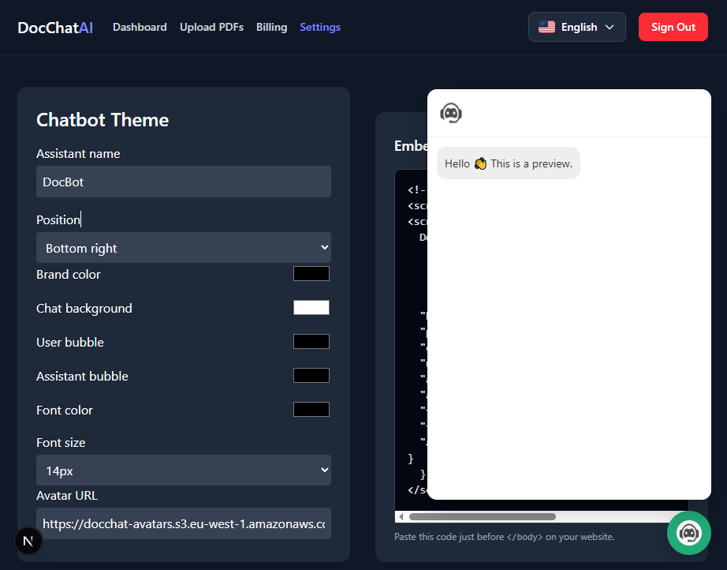The width and height of the screenshot is (727, 570).
Task: Open the Upload PDFs section
Action: pos(211,27)
